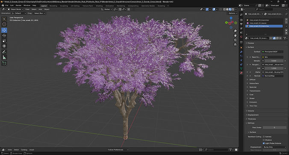Image resolution: width=289 pixels, height=155 pixels.
Task: Activate the Transform tool
Action: coord(4,46)
